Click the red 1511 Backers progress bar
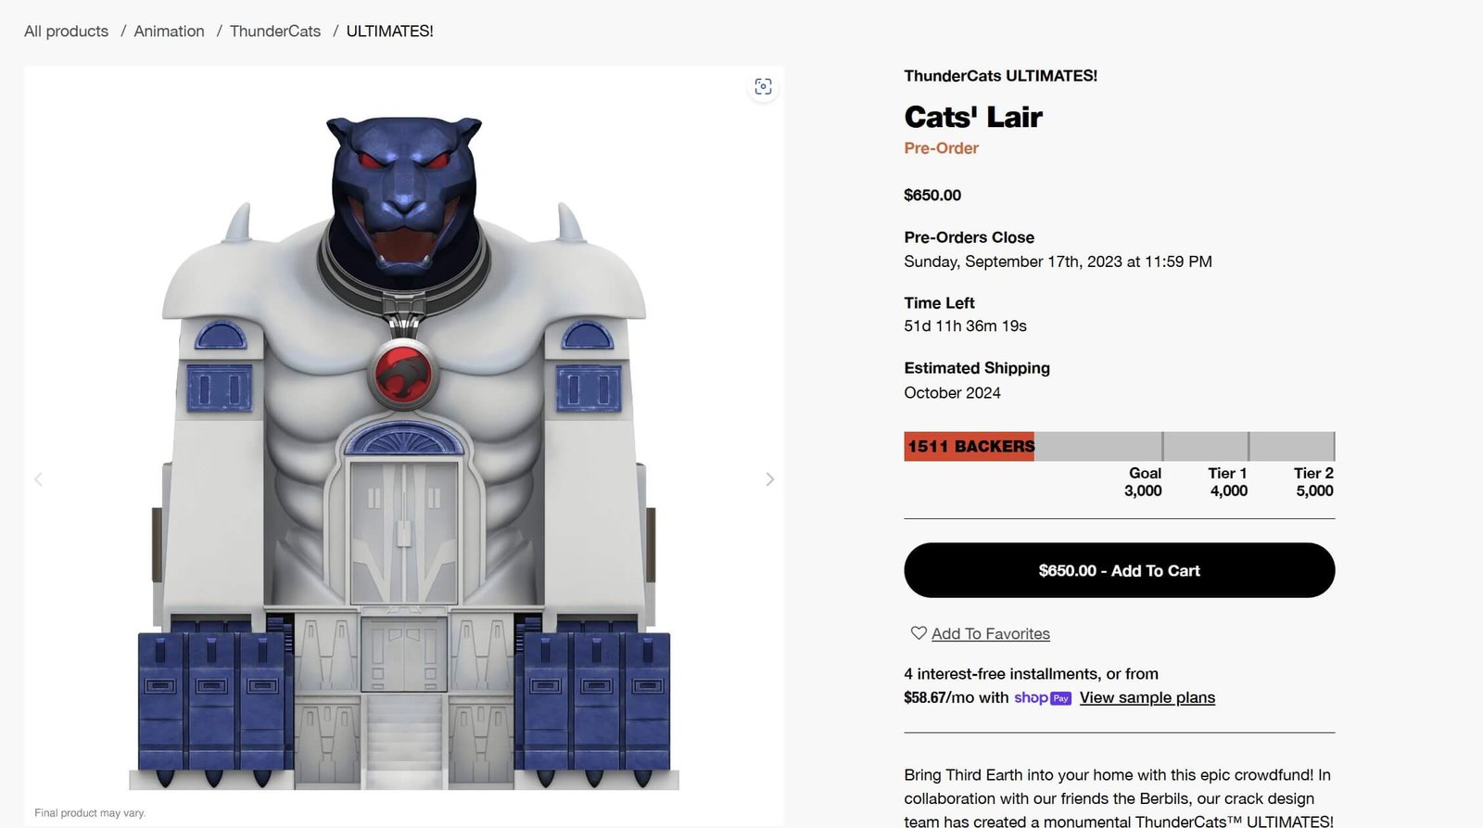 970,447
